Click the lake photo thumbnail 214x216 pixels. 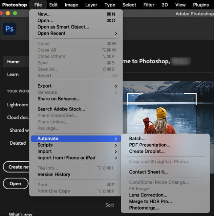[168, 107]
